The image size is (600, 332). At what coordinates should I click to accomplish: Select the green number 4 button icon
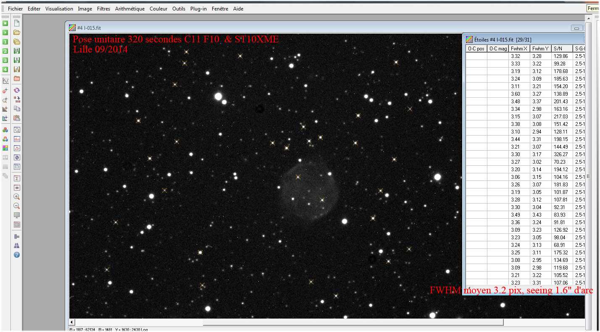5,70
